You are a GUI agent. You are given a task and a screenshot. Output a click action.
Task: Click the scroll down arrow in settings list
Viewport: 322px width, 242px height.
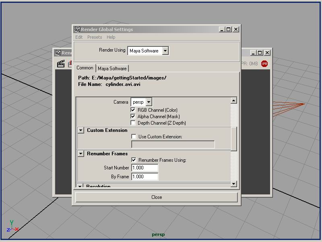point(234,184)
